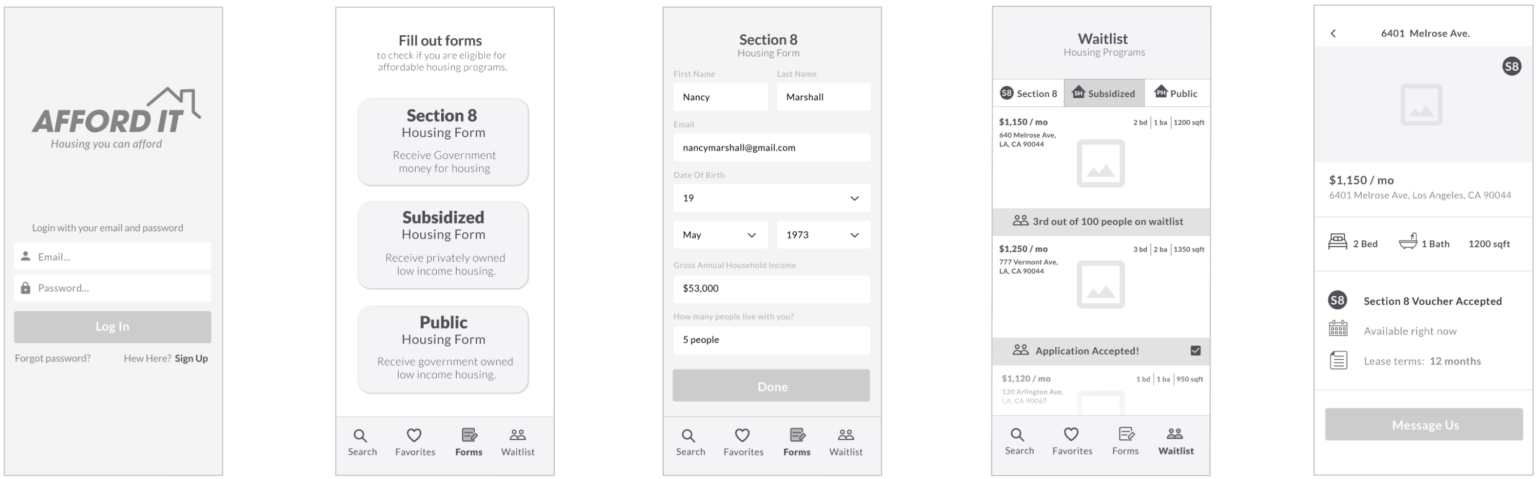Click the Waitlist icon on Section 8 form screen
Viewport: 1539px width, 479px height.
pos(846,435)
